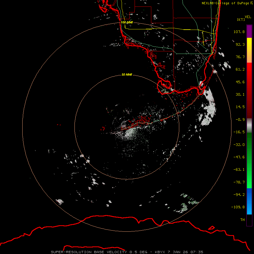Select the 14.5 legend value
This screenshot has height=254, width=254.
pyautogui.click(x=240, y=107)
